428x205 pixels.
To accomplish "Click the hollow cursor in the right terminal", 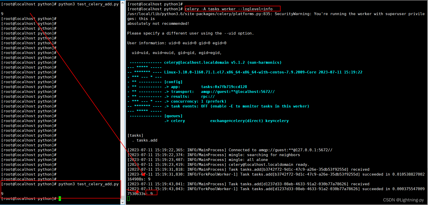I will coord(129,199).
